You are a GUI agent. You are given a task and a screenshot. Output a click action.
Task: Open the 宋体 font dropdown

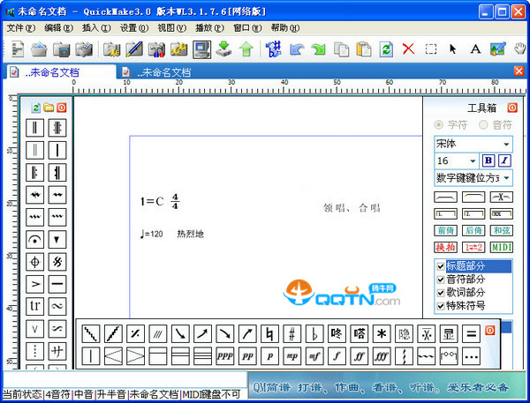(506, 144)
